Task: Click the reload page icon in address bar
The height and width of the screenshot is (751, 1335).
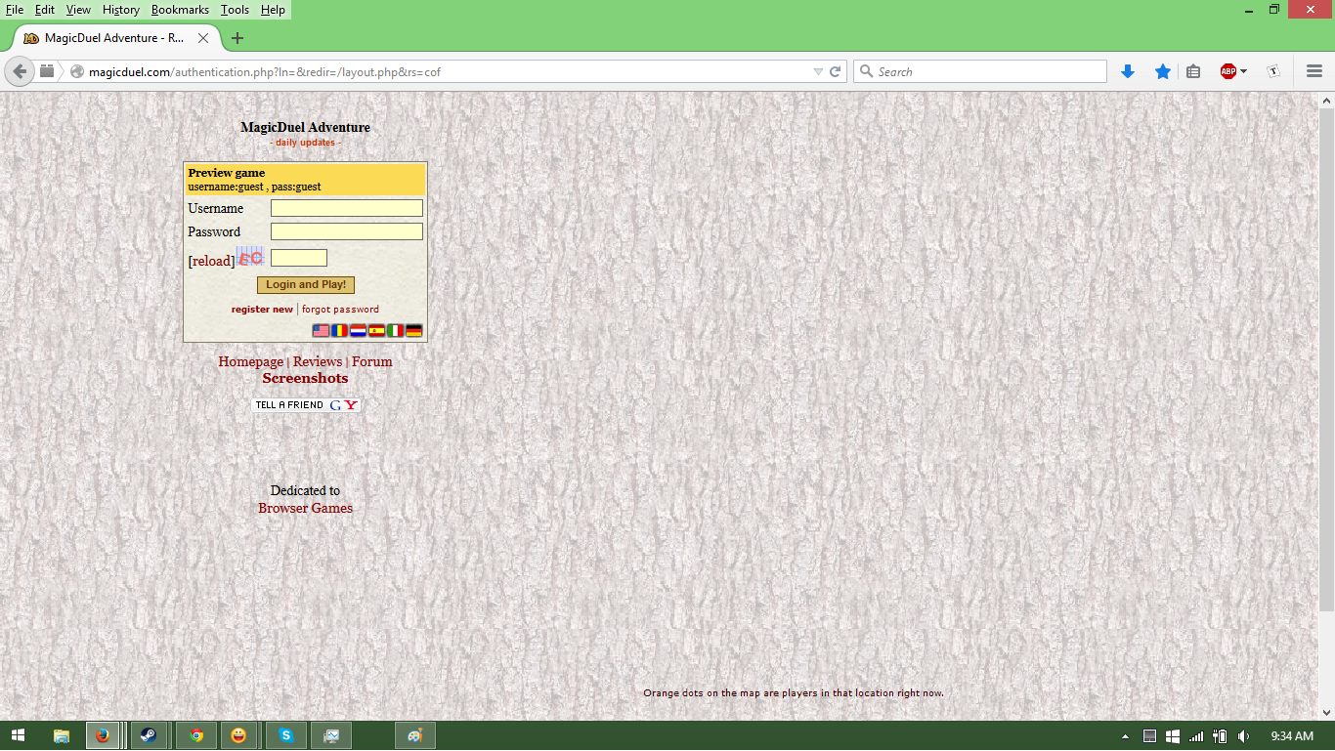Action: (x=836, y=71)
